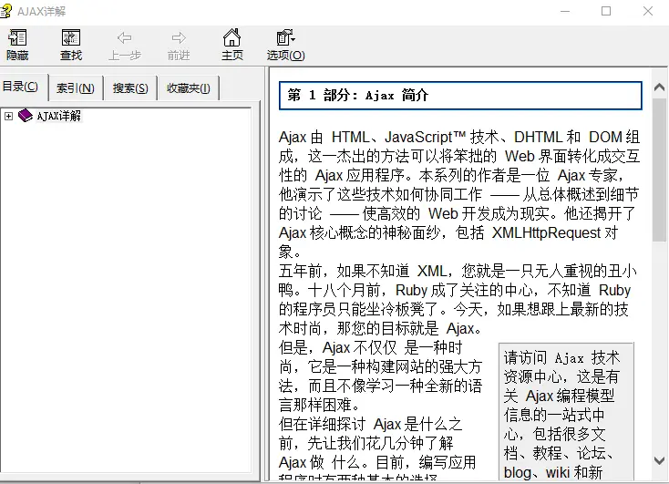Go to the 主页 (Home) page
The image size is (669, 484).
232,45
